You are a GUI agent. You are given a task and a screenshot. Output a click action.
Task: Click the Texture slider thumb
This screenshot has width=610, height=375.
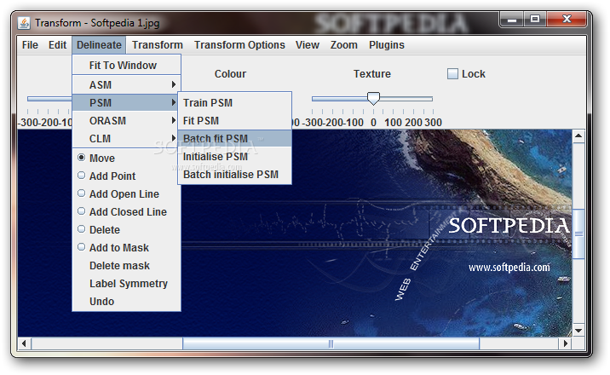[x=373, y=98]
